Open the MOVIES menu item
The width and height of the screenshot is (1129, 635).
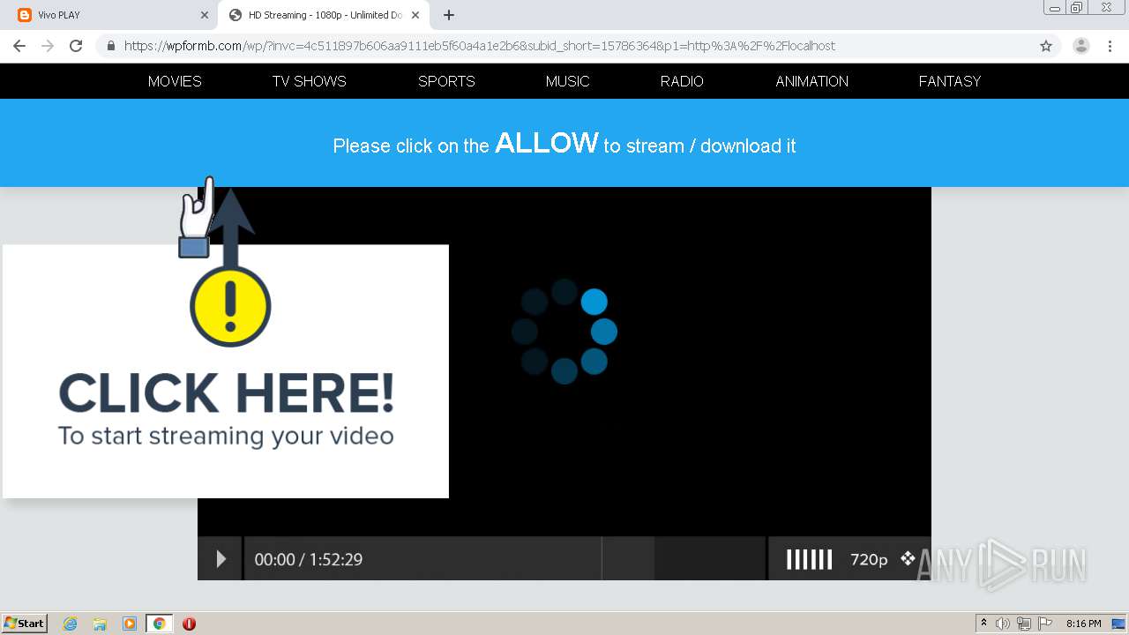coord(175,81)
